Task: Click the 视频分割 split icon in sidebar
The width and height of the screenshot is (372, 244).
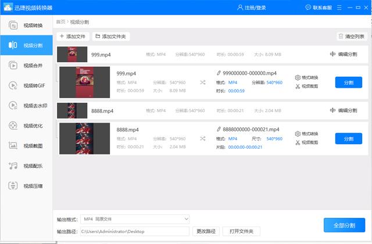Action: (x=13, y=45)
